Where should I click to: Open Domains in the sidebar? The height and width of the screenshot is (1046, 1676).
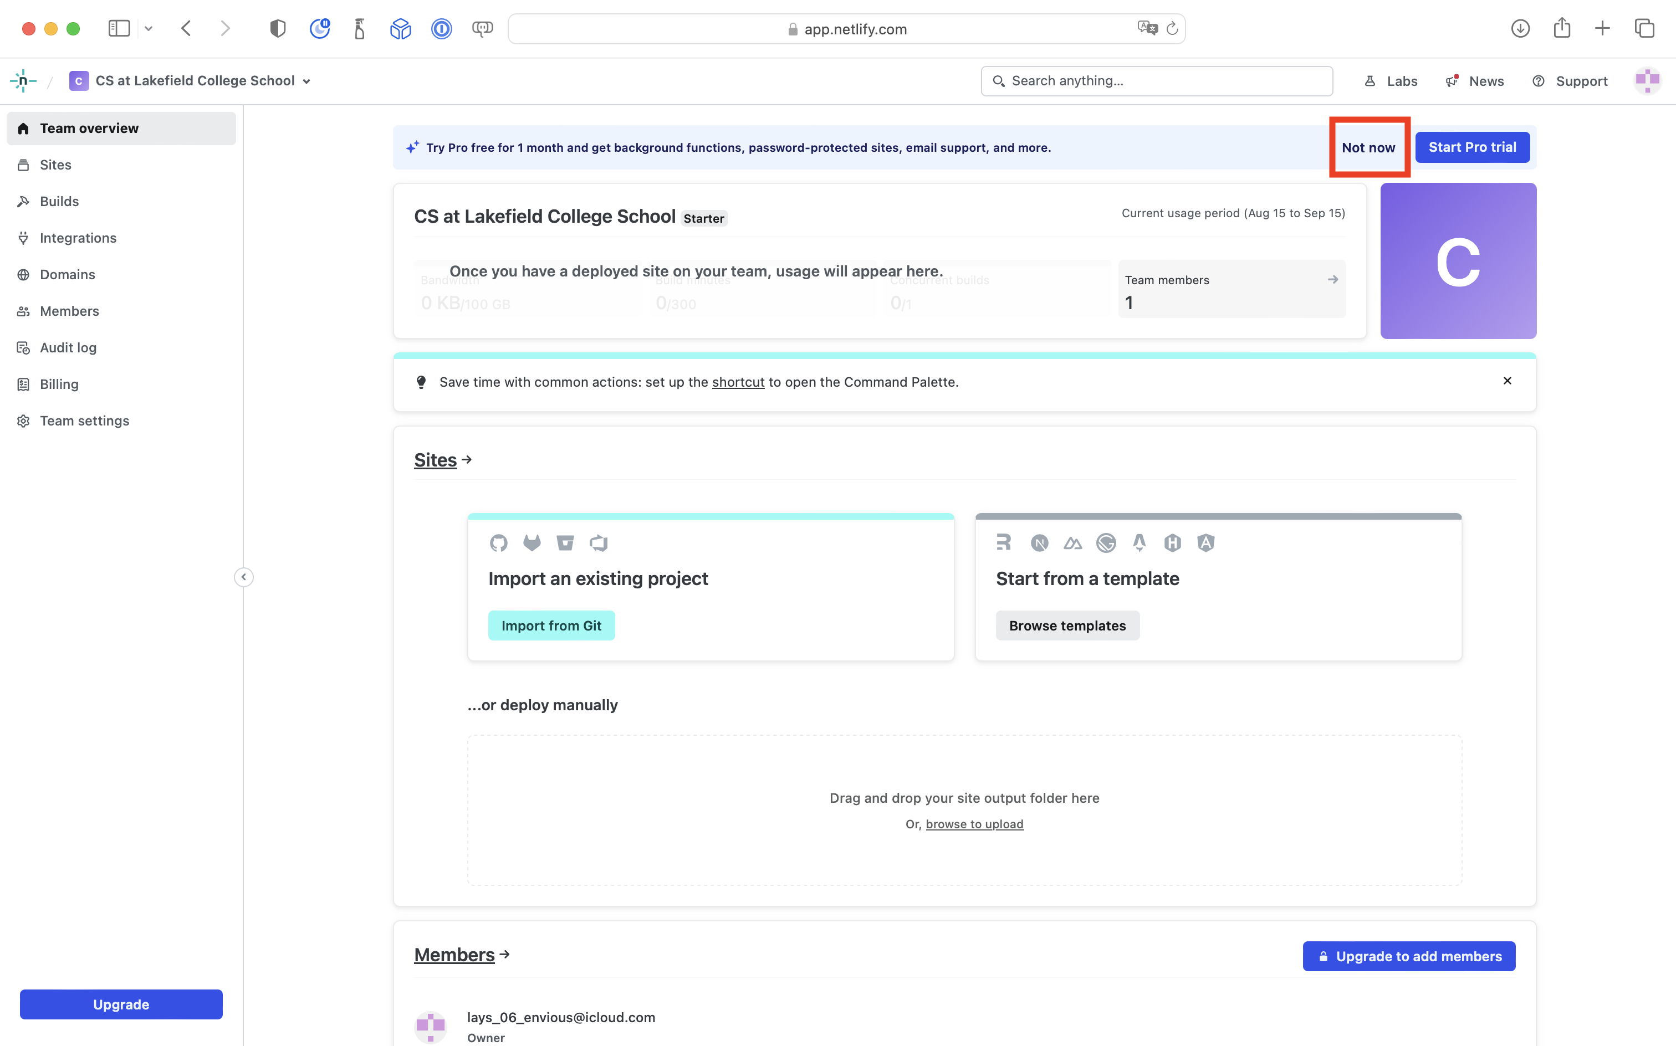(x=121, y=275)
